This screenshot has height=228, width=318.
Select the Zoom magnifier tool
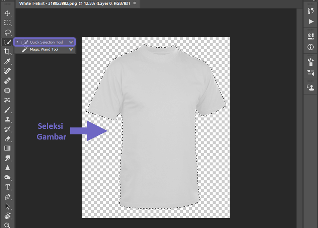click(7, 225)
